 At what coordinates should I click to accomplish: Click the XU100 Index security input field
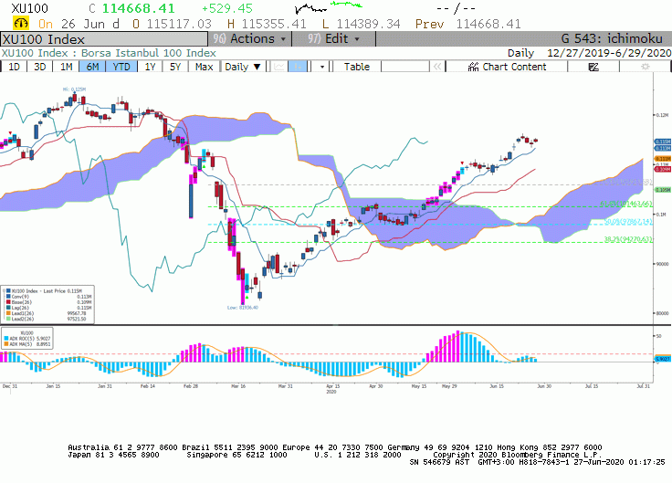click(104, 39)
